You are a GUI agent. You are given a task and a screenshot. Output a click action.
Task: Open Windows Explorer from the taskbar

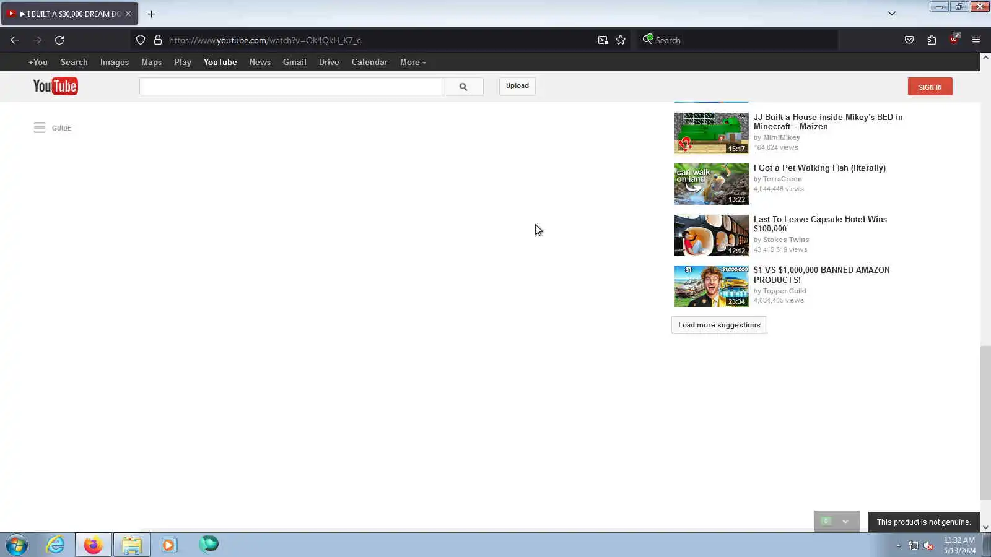[131, 545]
